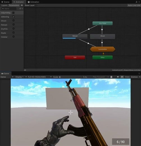
Task: Click the AC_WeaponBase.controller path in status bar
Action: click(x=126, y=70)
